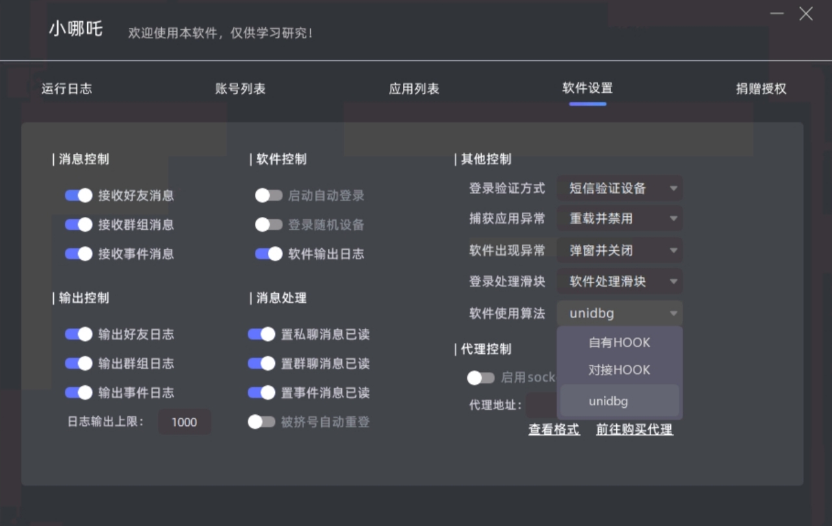
Task: Open the 登录处理滑块 dropdown
Action: click(x=619, y=282)
